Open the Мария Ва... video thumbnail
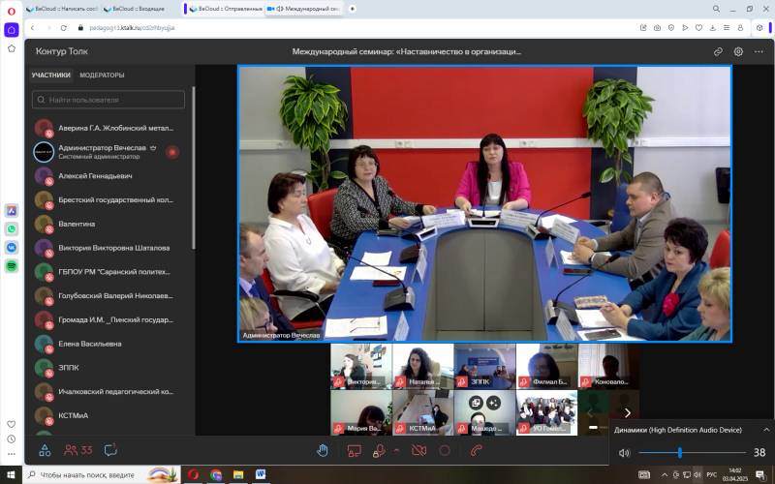The height and width of the screenshot is (484, 775). point(360,412)
